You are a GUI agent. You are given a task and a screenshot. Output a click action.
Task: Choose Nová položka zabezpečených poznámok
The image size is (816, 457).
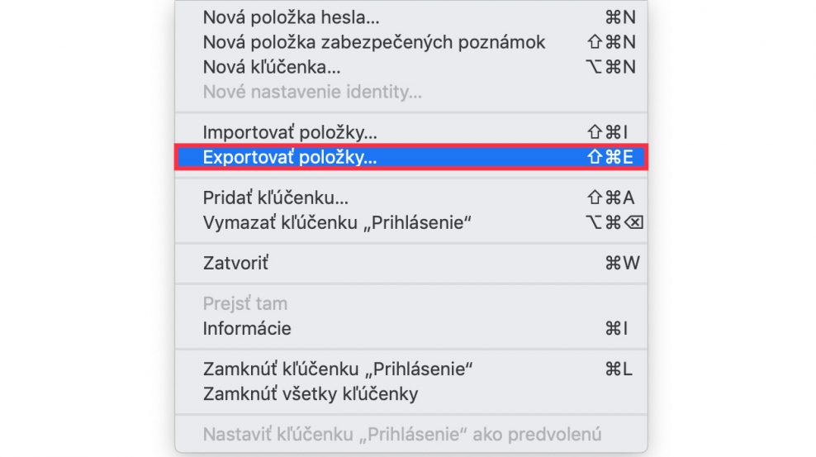click(411, 42)
